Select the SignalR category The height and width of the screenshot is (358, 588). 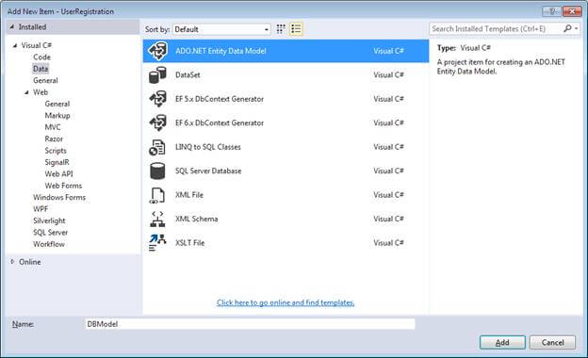[57, 162]
